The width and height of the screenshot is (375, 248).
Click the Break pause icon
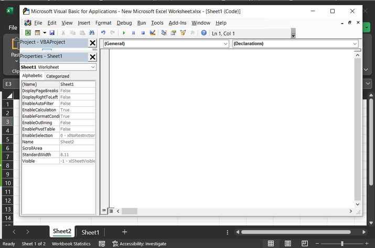(133, 33)
